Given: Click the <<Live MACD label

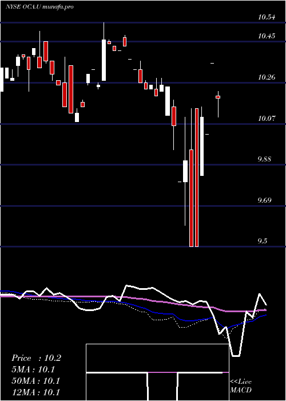Looking at the screenshot, I should (x=241, y=386).
